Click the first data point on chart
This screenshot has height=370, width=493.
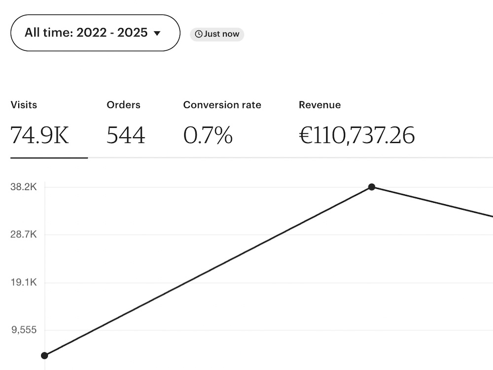point(45,356)
